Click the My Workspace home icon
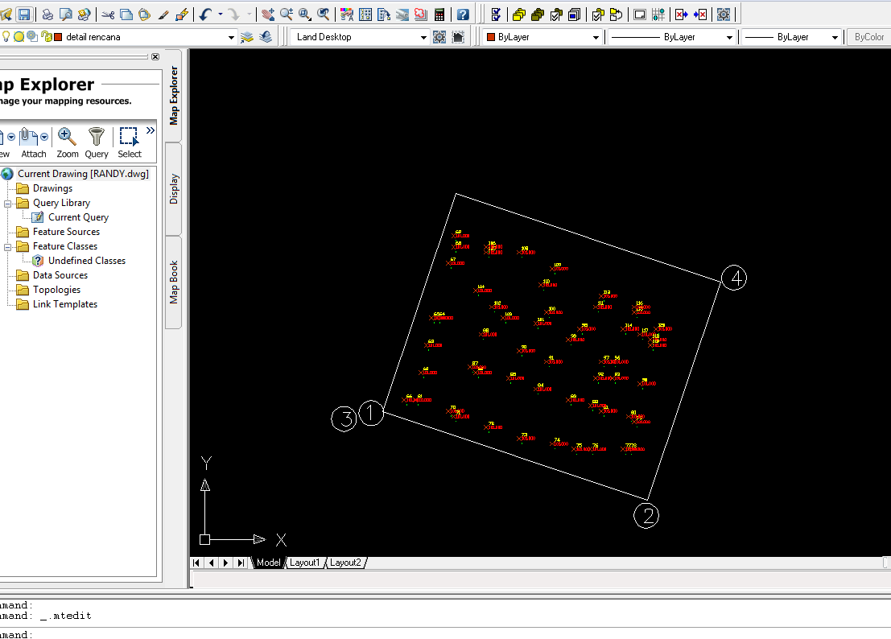Image resolution: width=891 pixels, height=639 pixels. pos(458,37)
